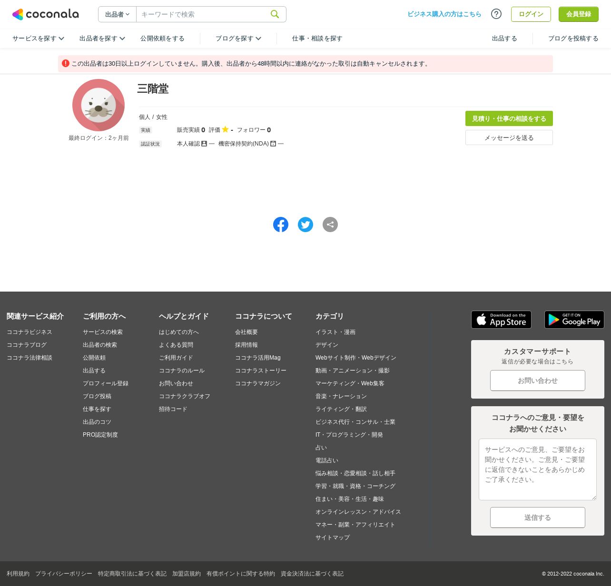This screenshot has height=586, width=611.
Task: Open 音楽・ナレーション category link
Action: pos(341,396)
